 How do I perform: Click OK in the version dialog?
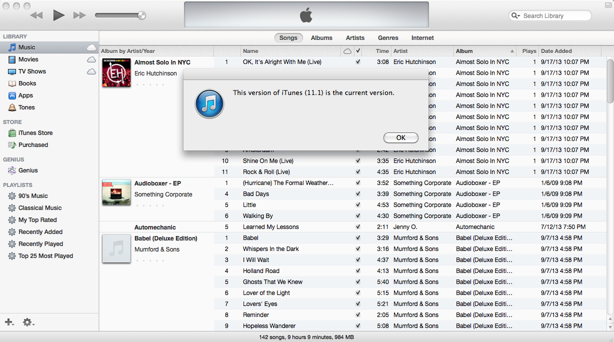point(400,138)
